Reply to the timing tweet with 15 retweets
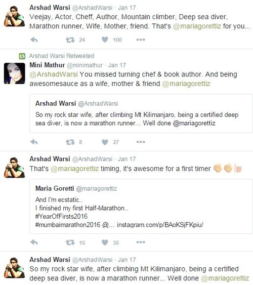This screenshot has width=253, height=285. point(34,242)
